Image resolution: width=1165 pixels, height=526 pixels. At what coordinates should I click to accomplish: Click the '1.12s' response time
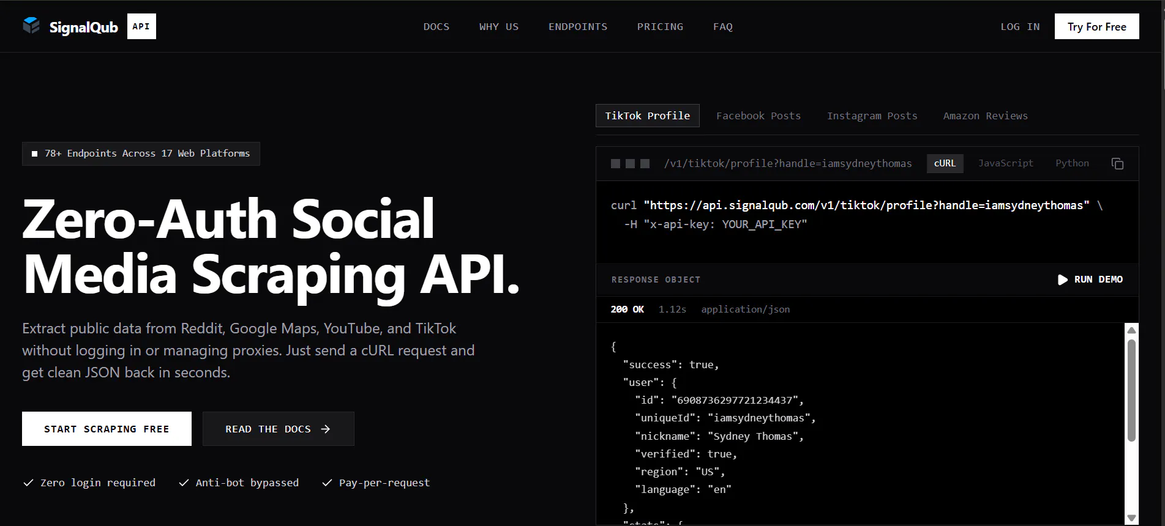coord(672,309)
